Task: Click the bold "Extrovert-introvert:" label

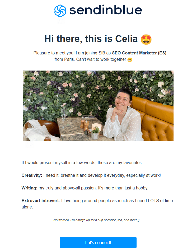Action: [41, 201]
